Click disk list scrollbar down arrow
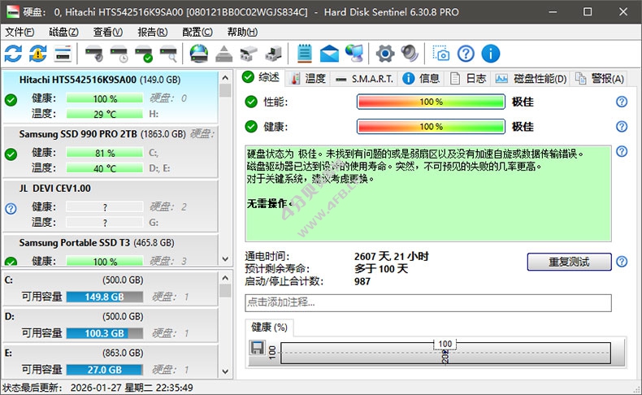This screenshot has height=395, width=642. tap(225, 259)
